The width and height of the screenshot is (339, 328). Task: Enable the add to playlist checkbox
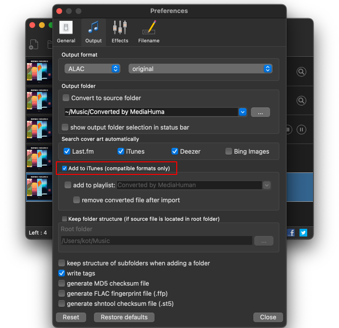[x=68, y=185]
